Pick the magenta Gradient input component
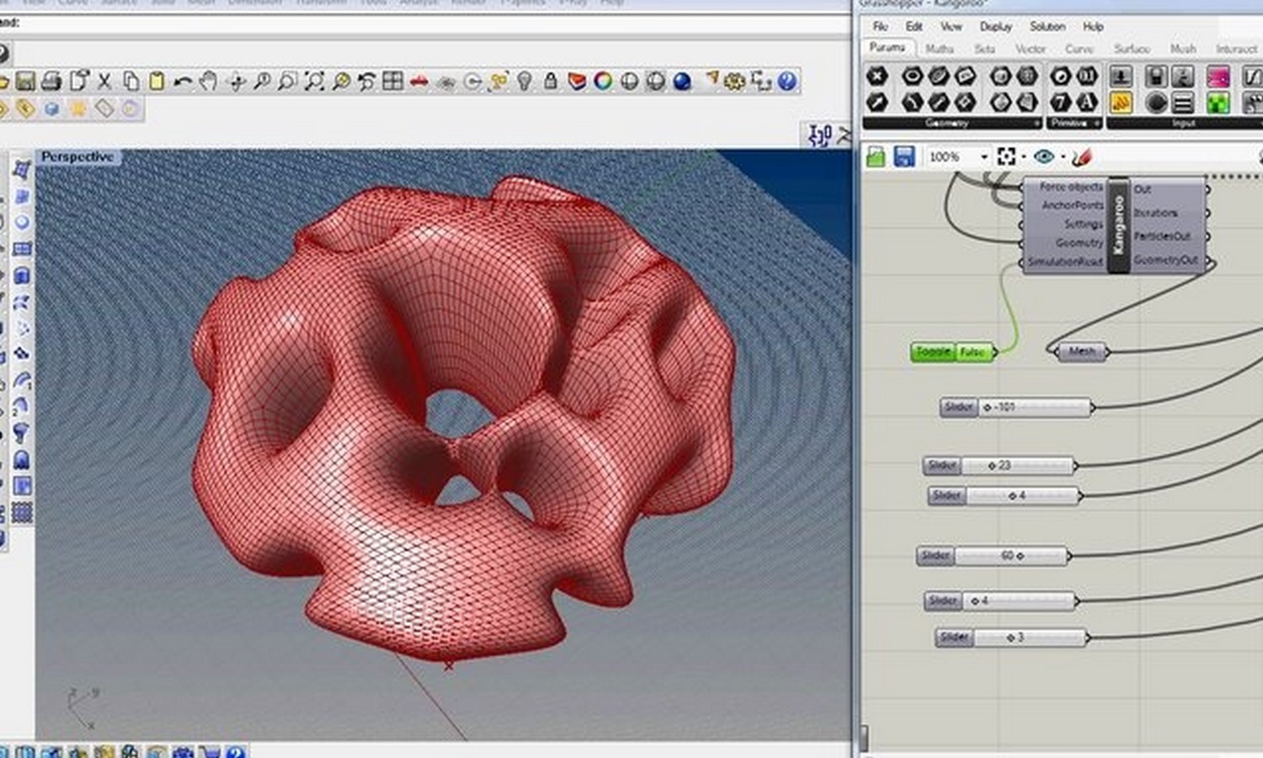 [1218, 77]
